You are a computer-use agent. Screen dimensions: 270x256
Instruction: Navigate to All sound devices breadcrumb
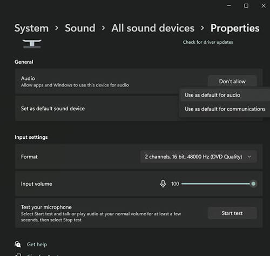(153, 28)
